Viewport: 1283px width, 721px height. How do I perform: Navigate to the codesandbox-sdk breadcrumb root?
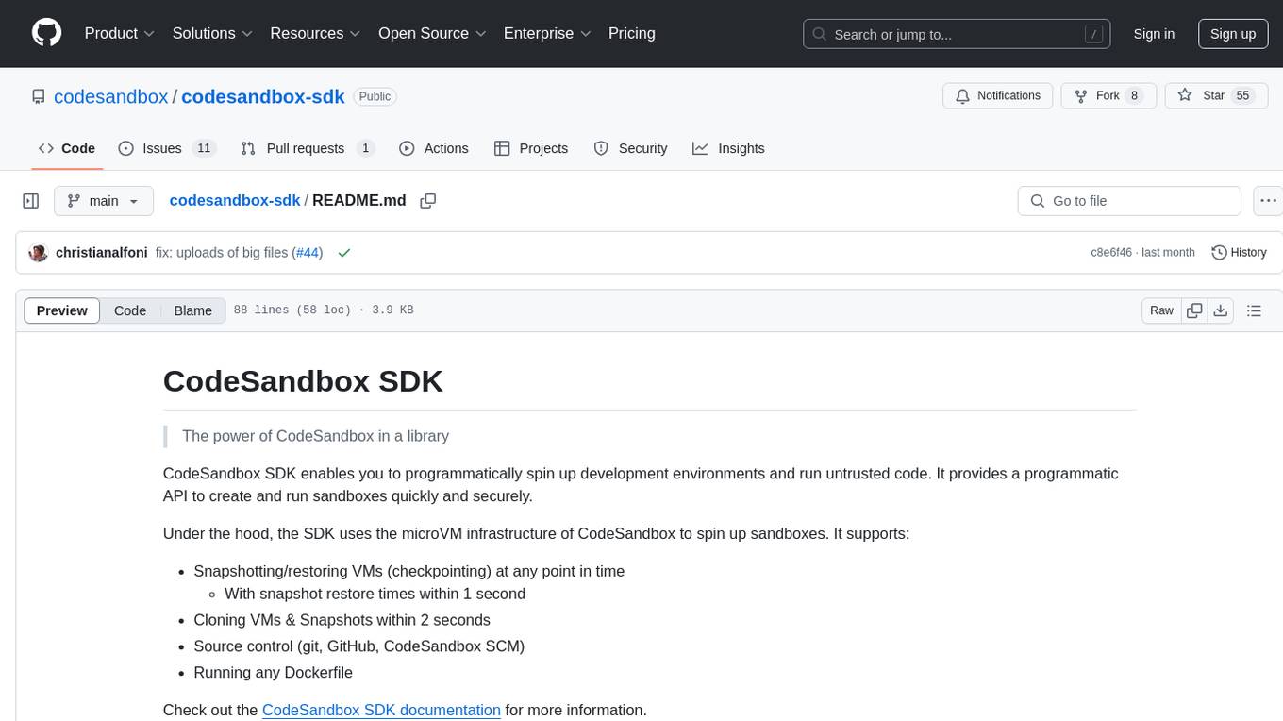235,200
